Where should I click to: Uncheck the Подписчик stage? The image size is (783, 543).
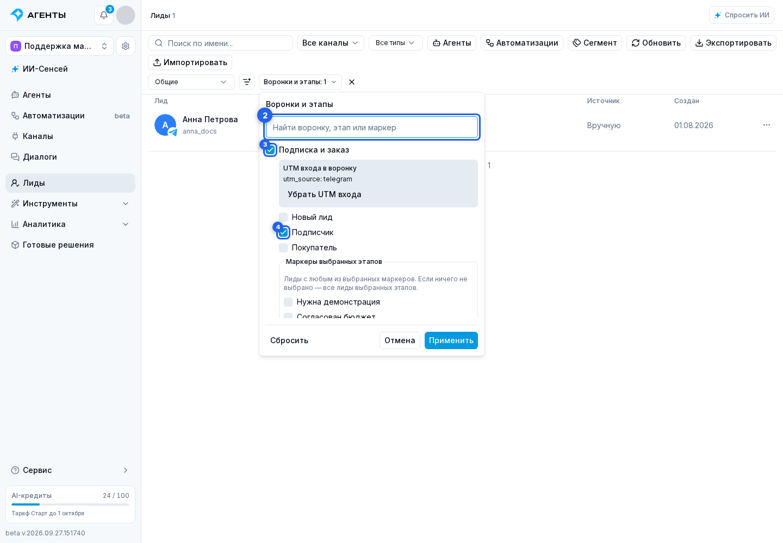[283, 232]
